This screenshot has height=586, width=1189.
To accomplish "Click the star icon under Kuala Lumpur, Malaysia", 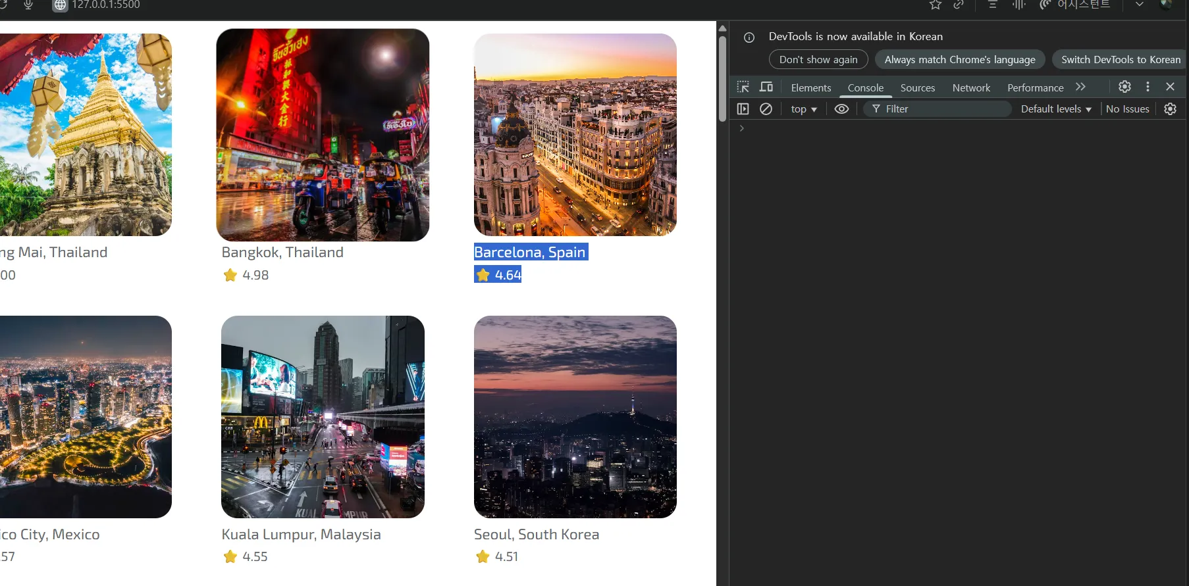I will 230,556.
